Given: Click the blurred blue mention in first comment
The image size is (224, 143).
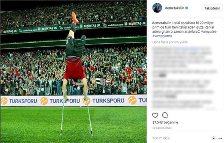Looking at the screenshot, I should (187, 49).
